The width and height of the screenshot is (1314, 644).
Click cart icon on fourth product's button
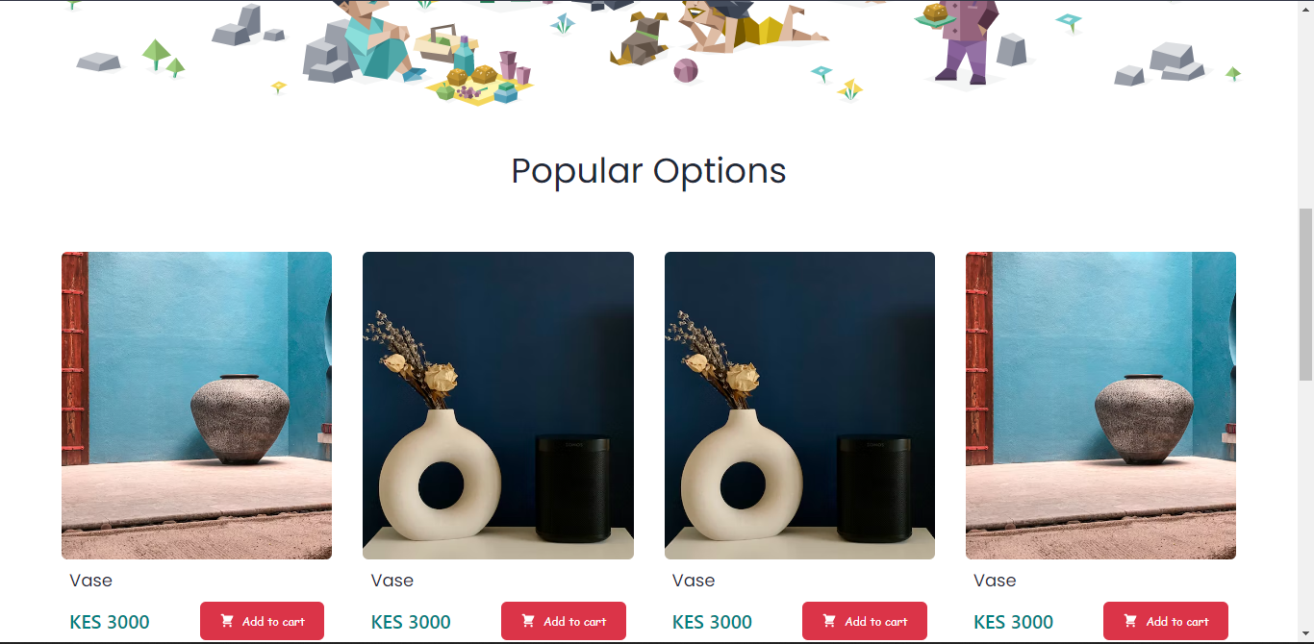[x=1130, y=621]
